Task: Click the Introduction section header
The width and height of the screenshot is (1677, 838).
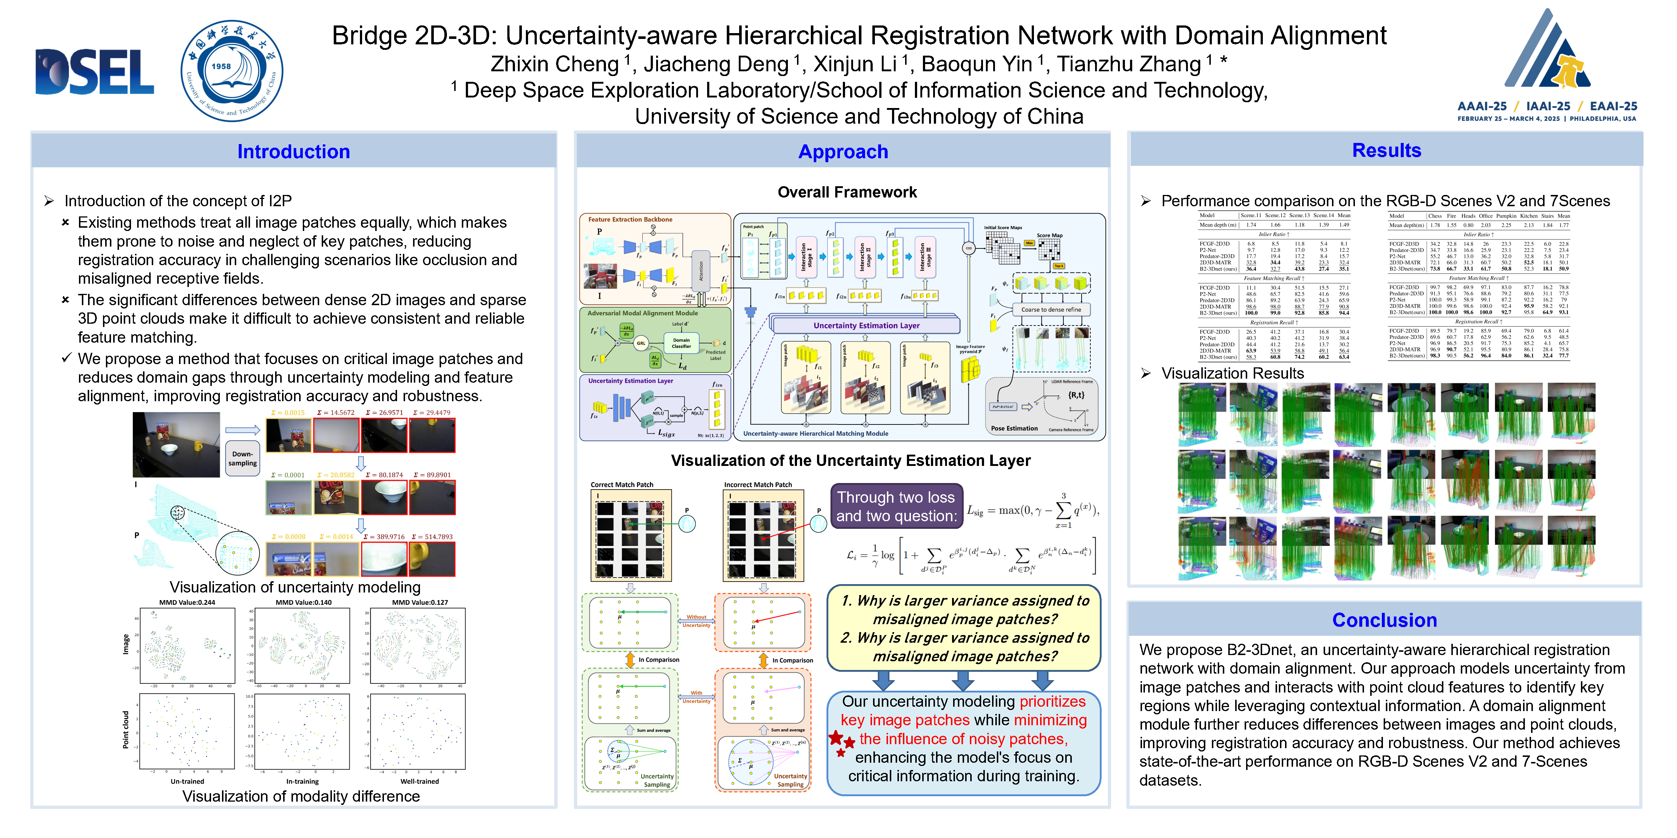Action: (x=293, y=152)
